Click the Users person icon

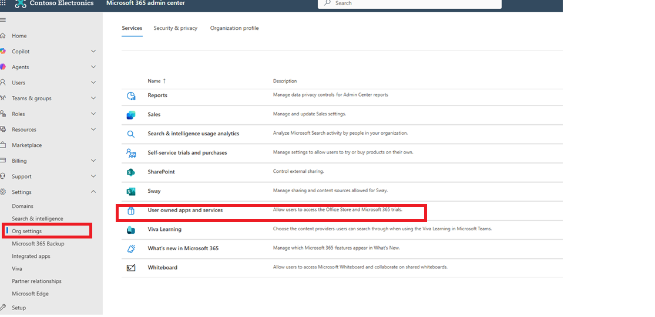point(3,83)
